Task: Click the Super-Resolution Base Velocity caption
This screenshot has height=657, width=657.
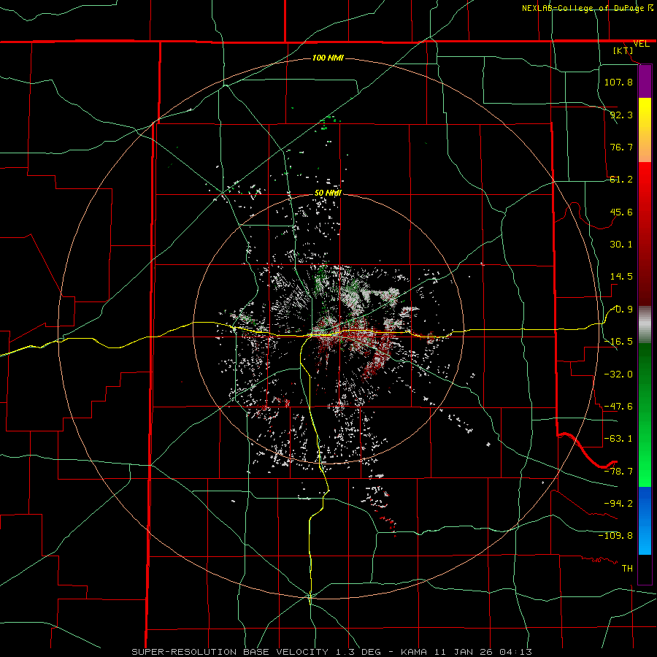Action: pos(332,652)
